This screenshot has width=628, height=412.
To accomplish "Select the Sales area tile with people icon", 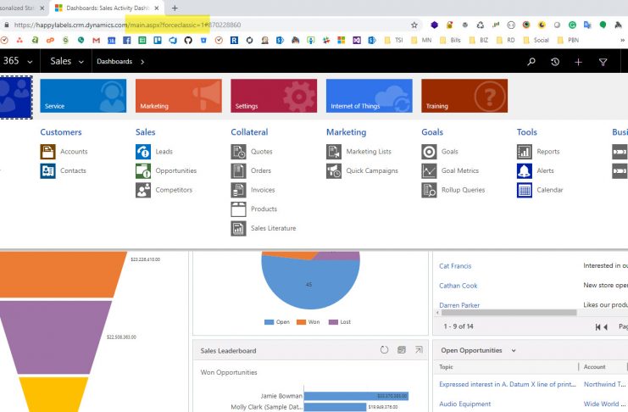I will [16, 97].
